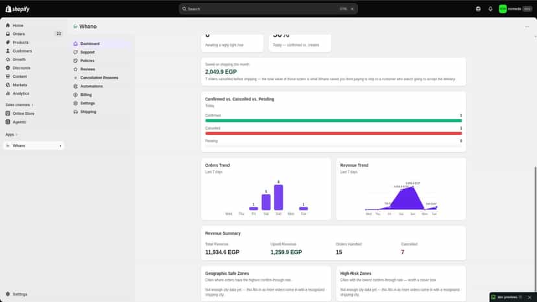Click the red Cancelled progress bar
The height and width of the screenshot is (302, 537).
(333, 134)
